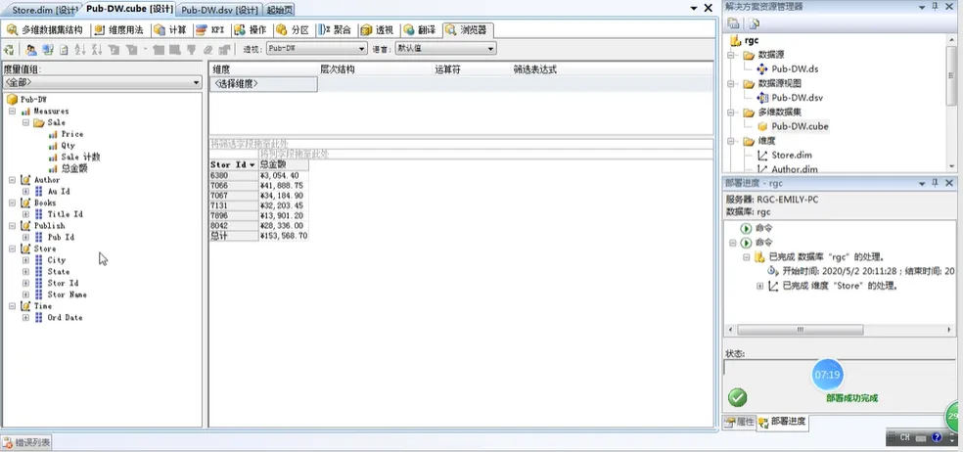Viewport: 963px width, 452px height.
Task: Click the Pub-DW.cube file in Solution Explorer
Action: [800, 126]
